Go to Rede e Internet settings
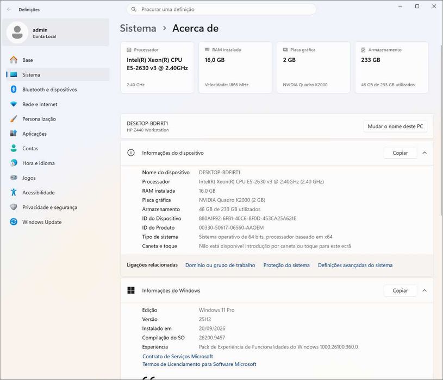Viewport: 443px width, 380px height. pyautogui.click(x=58, y=104)
